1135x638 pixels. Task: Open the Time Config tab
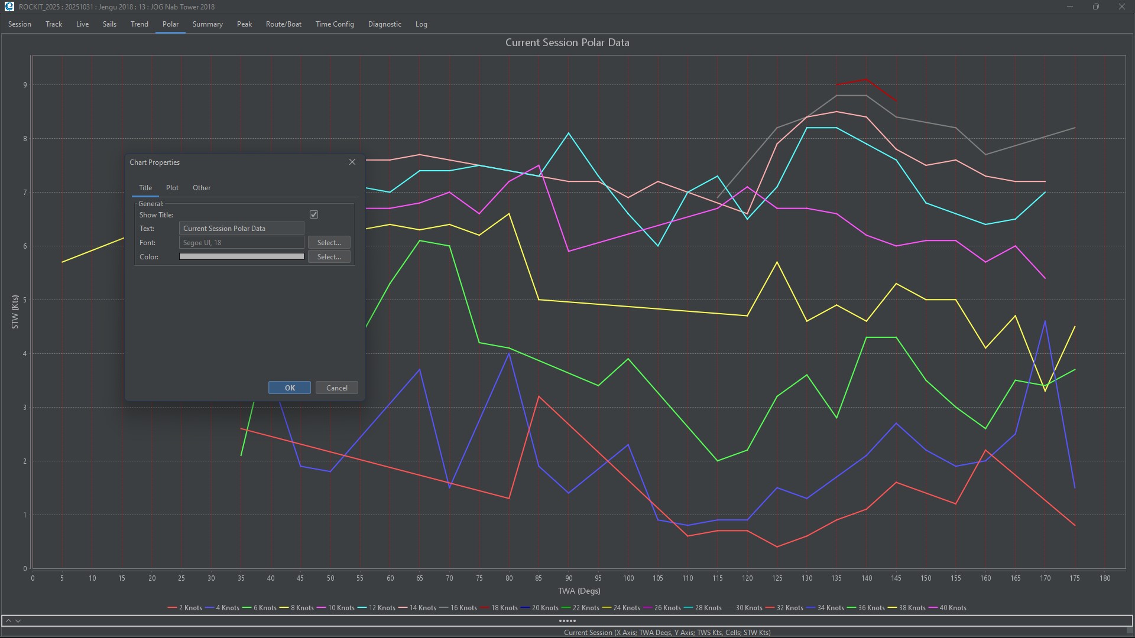coord(335,24)
